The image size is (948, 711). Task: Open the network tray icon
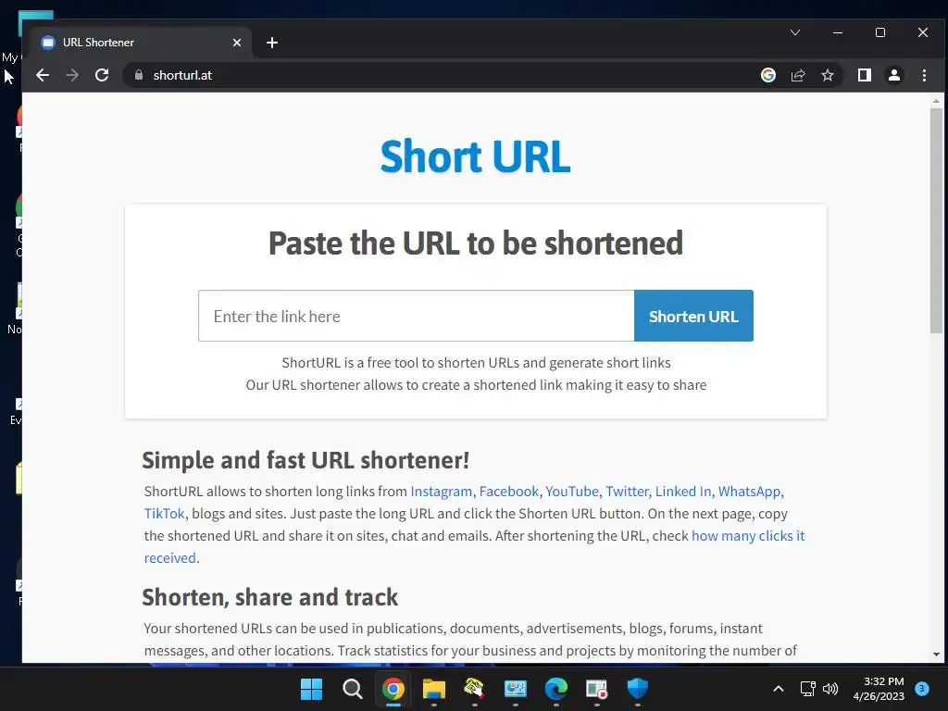[807, 689]
